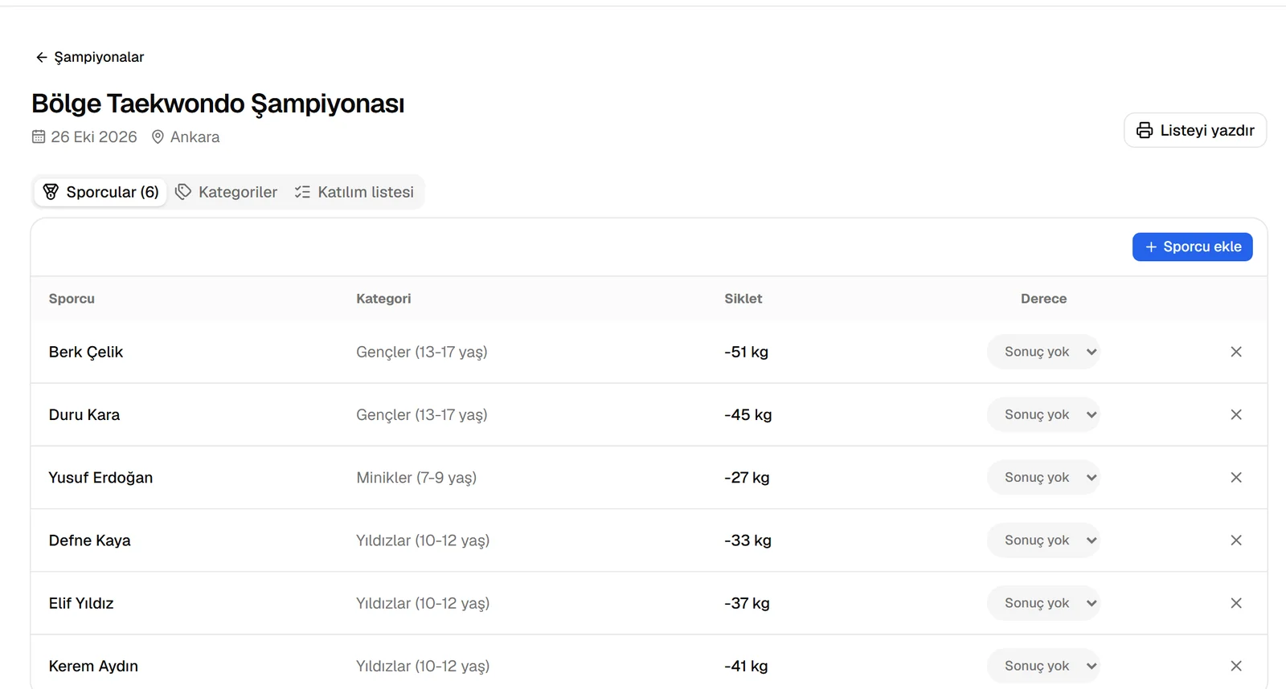Image resolution: width=1286 pixels, height=689 pixels.
Task: Remove Berk Çelik with the X icon
Action: coord(1236,352)
